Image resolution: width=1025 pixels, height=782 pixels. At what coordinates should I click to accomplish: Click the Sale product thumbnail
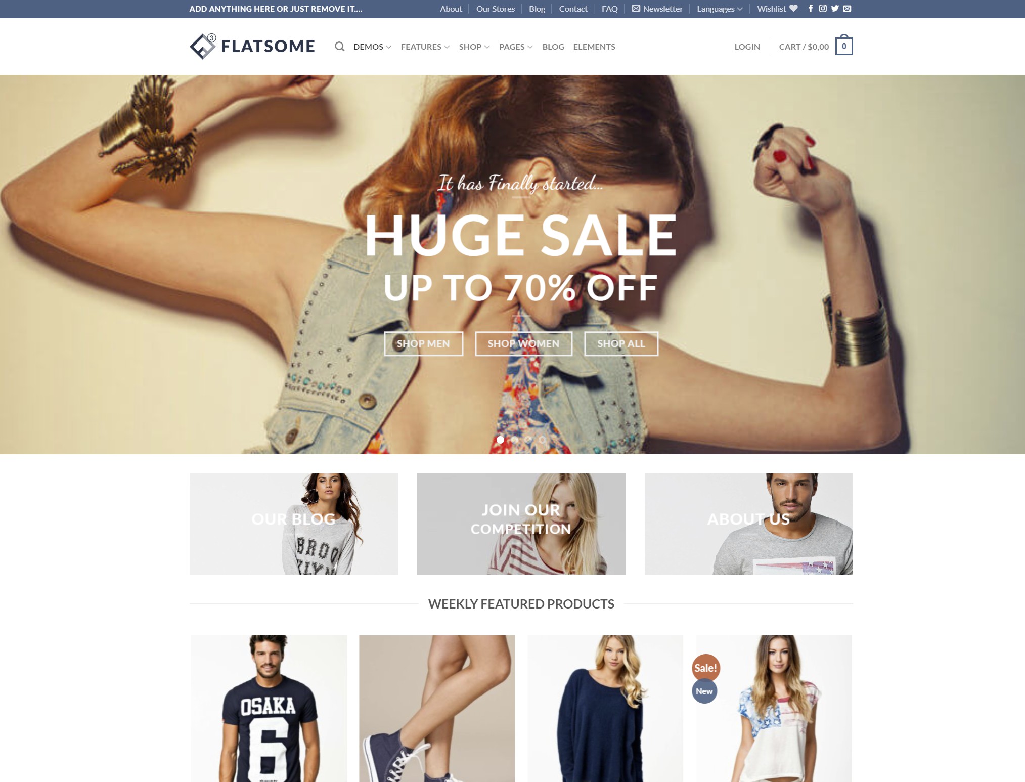point(772,708)
